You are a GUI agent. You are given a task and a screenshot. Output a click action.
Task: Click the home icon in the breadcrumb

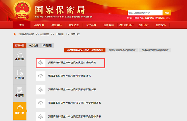click(x=15, y=34)
